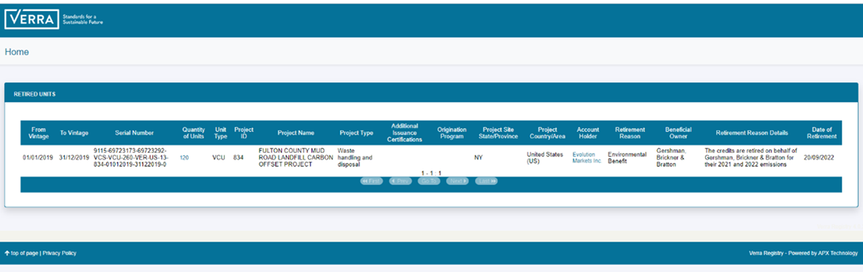Click the Project ID column header
The height and width of the screenshot is (272, 863).
(x=244, y=133)
